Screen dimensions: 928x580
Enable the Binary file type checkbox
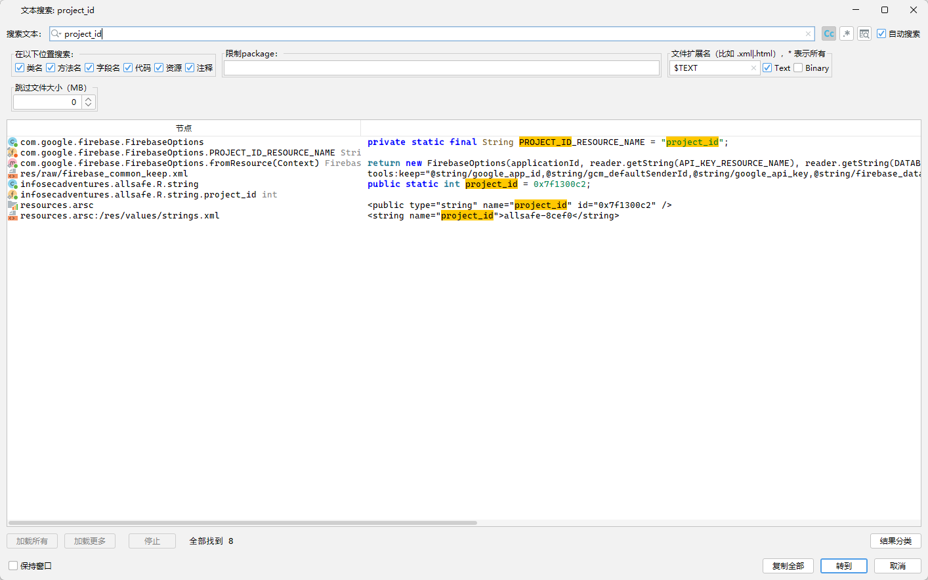point(798,68)
